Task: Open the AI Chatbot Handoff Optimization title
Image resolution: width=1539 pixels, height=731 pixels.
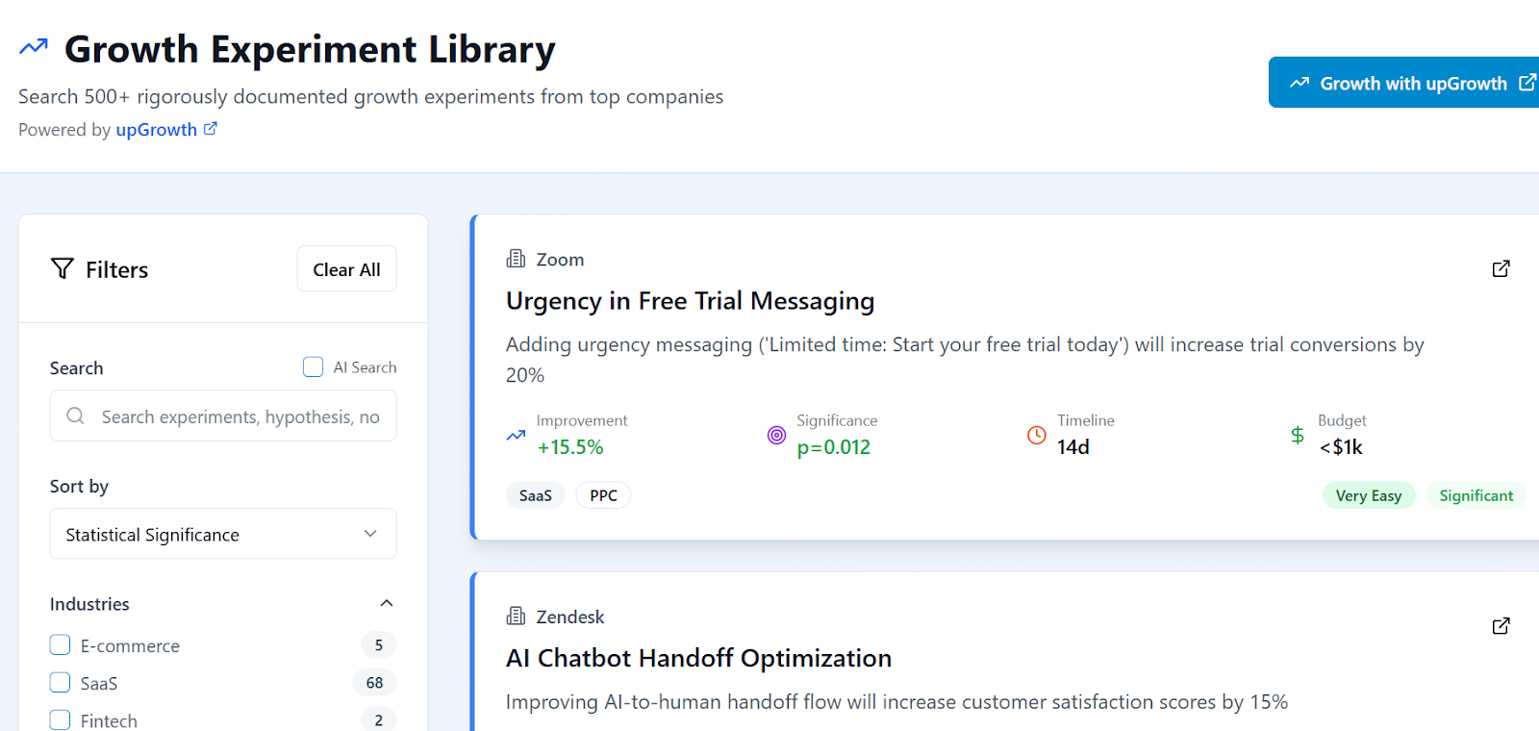Action: (x=698, y=659)
